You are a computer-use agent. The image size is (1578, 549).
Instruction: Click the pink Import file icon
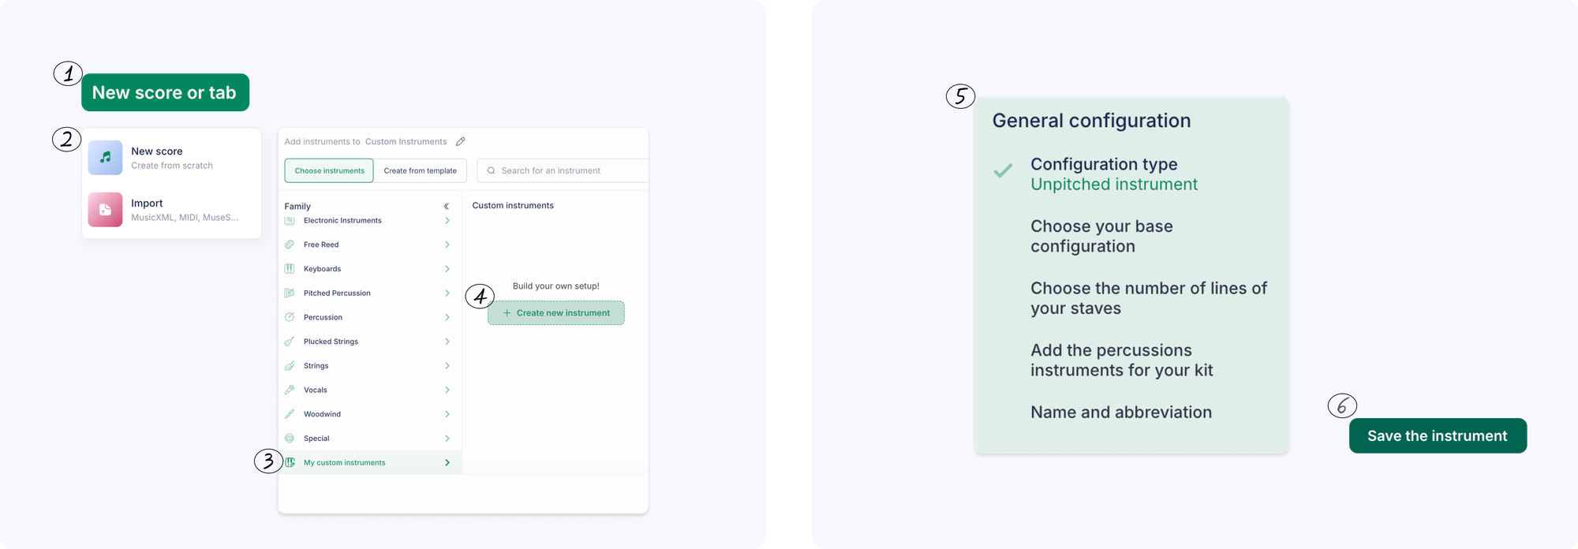click(105, 210)
